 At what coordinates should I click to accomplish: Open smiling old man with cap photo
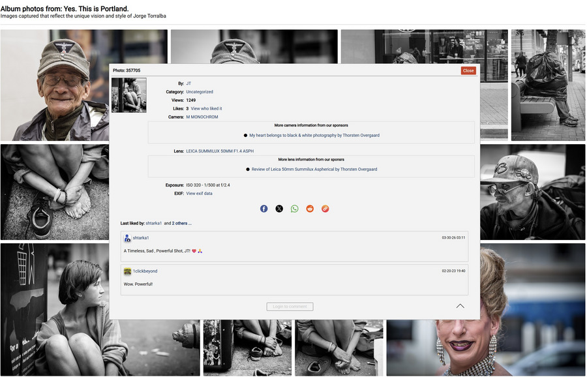[x=55, y=85]
